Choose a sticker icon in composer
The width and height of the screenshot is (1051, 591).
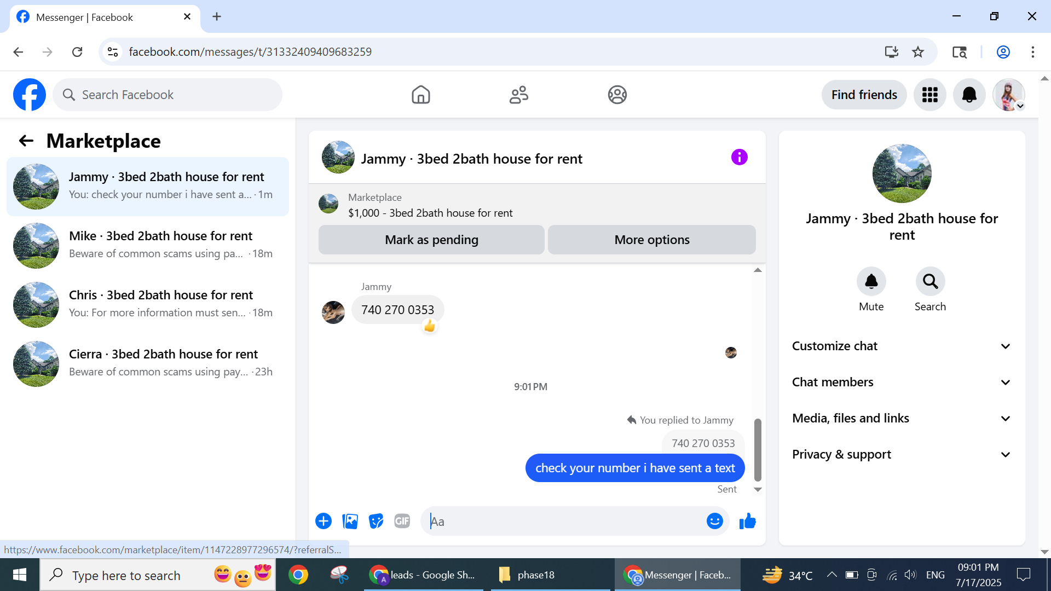pos(376,521)
